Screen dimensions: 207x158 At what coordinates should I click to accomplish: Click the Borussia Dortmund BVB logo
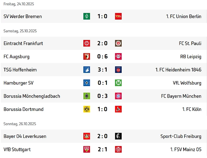coord(86,109)
